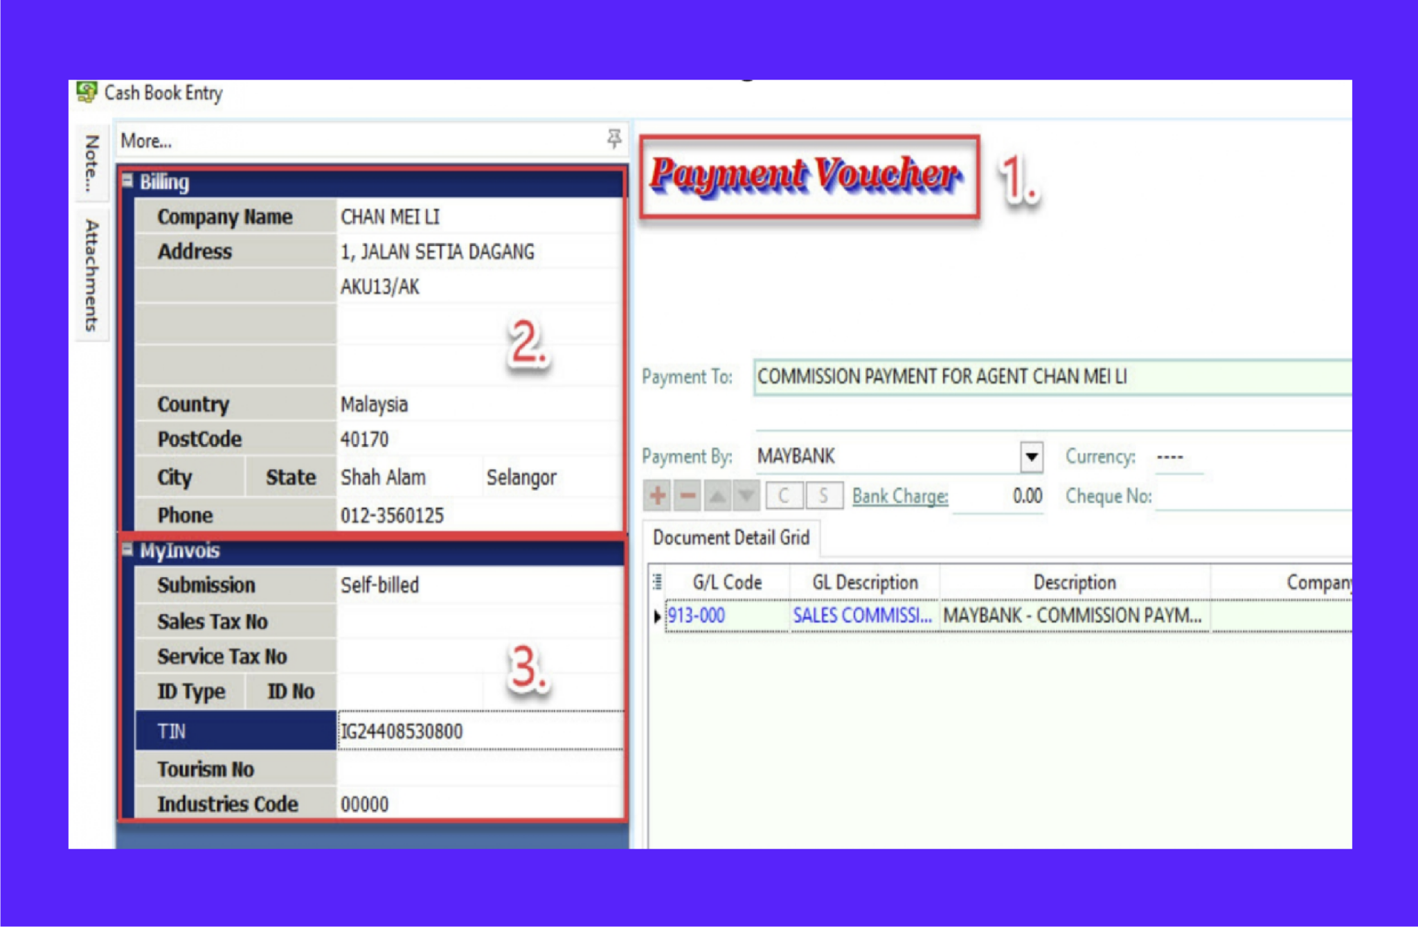Viewport: 1418px width, 927px height.
Task: Click the Cash Book Entry title bar icon
Action: 86,91
